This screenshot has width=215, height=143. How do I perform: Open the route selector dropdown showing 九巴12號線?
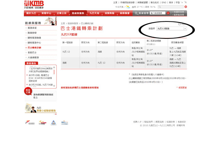pyautogui.click(x=171, y=29)
